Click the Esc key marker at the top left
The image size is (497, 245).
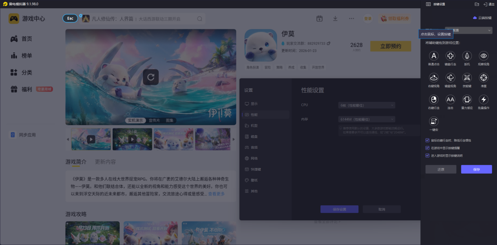pyautogui.click(x=70, y=18)
